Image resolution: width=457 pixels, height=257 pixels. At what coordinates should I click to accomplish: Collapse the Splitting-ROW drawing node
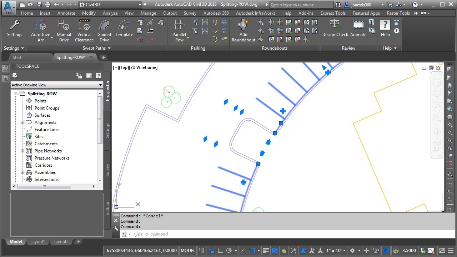coord(16,94)
